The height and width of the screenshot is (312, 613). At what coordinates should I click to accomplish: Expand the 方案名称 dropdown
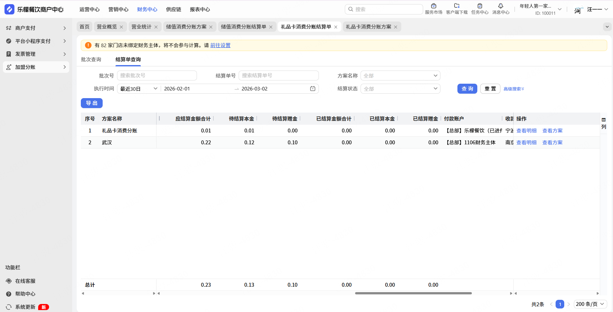400,76
